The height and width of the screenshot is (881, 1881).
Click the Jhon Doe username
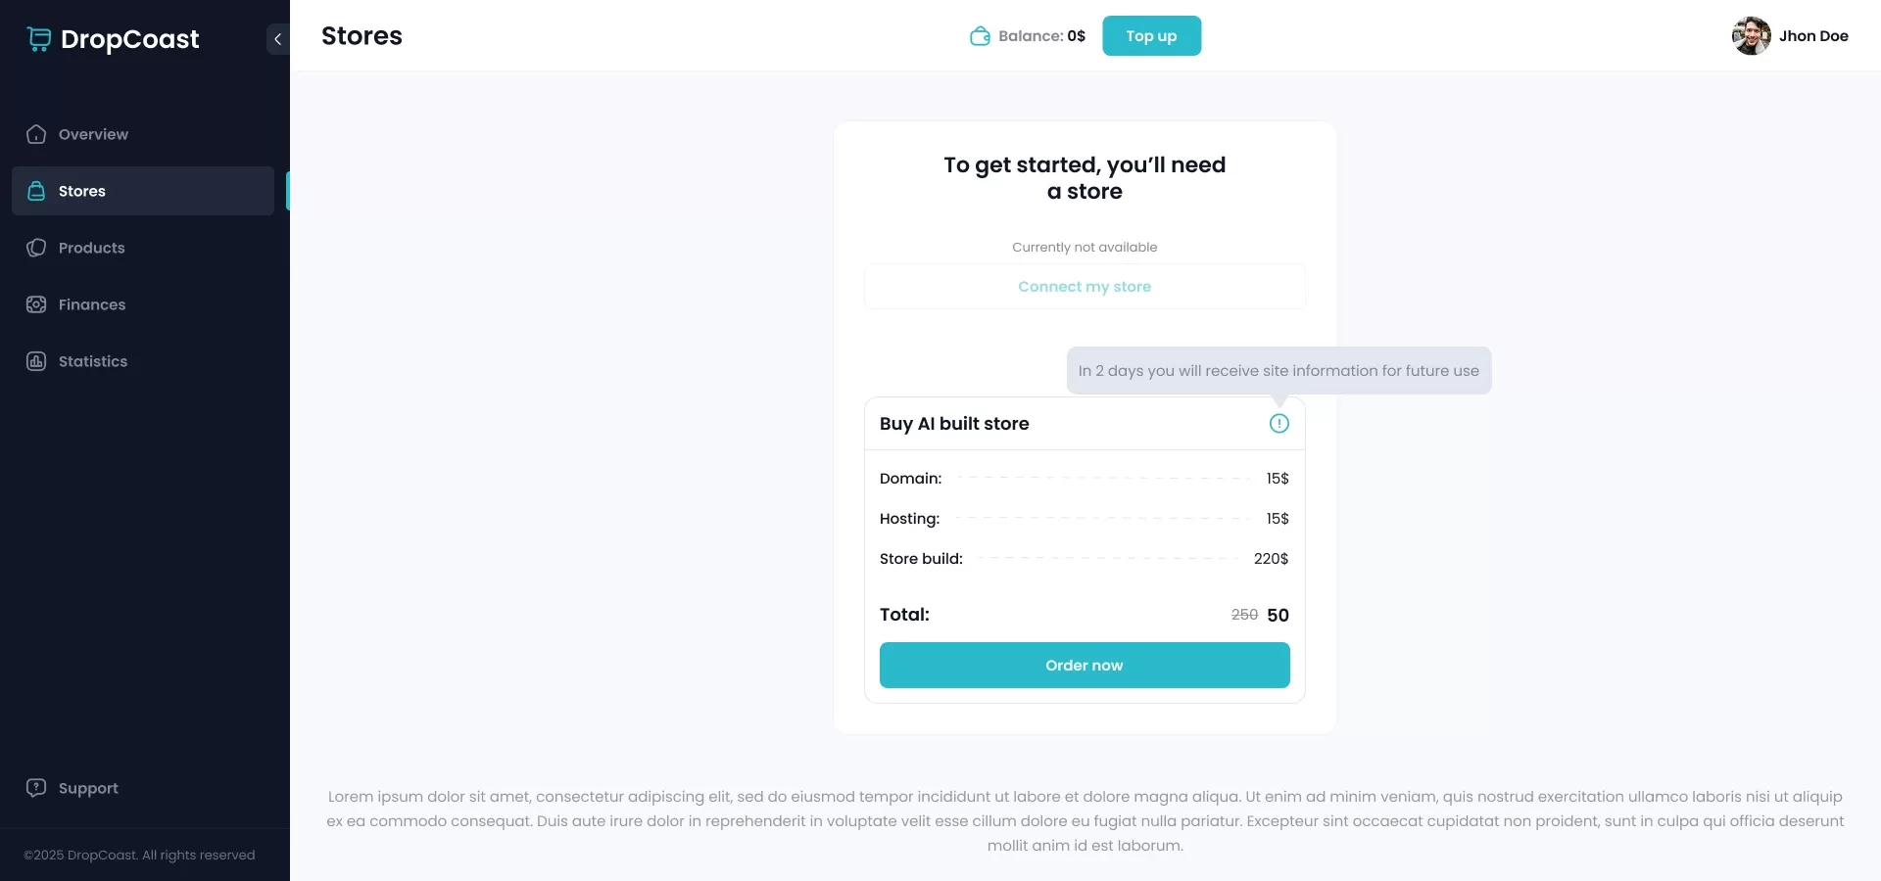[x=1813, y=36]
